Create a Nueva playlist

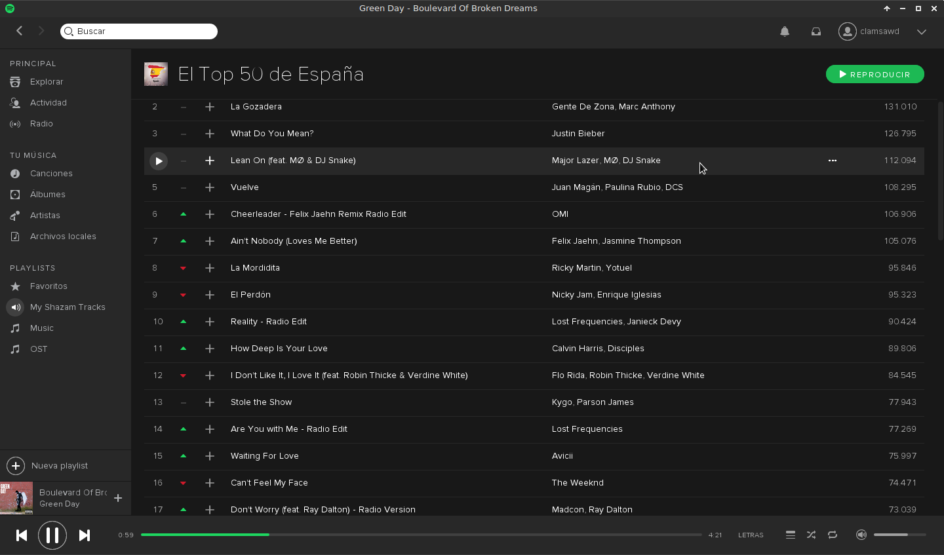(x=47, y=466)
